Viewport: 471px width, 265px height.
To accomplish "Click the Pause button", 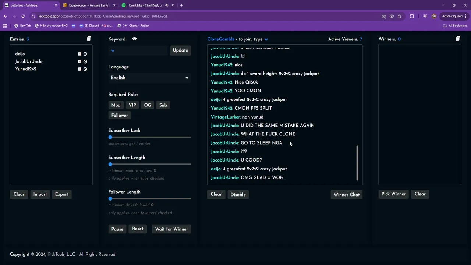I will 117,229.
